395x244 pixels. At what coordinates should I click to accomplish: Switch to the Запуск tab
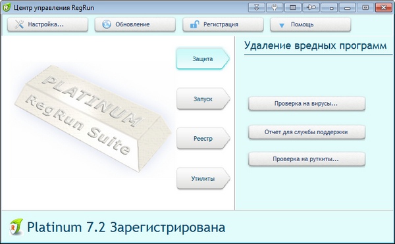click(203, 99)
